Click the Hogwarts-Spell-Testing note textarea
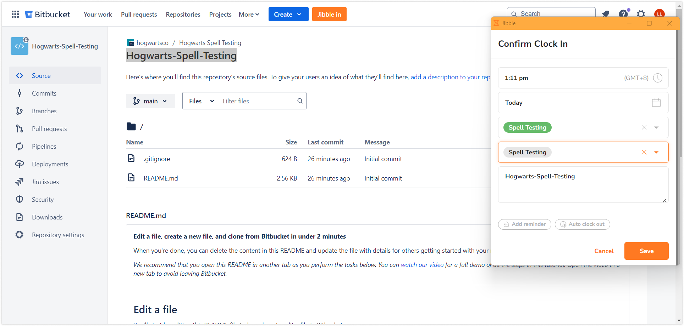 coord(583,185)
